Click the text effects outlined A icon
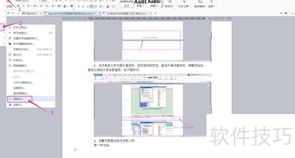This screenshot has height=158, width=295. [x=53, y=6]
